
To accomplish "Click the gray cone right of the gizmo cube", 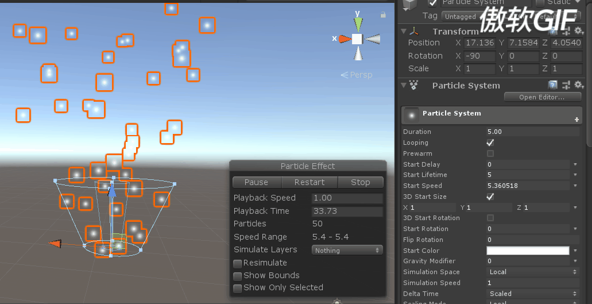I will point(372,39).
